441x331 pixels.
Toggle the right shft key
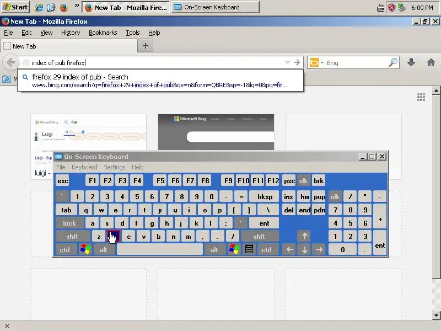[259, 237]
